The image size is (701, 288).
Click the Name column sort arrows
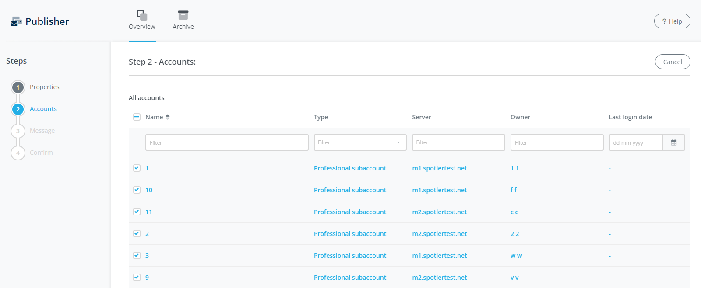click(168, 117)
